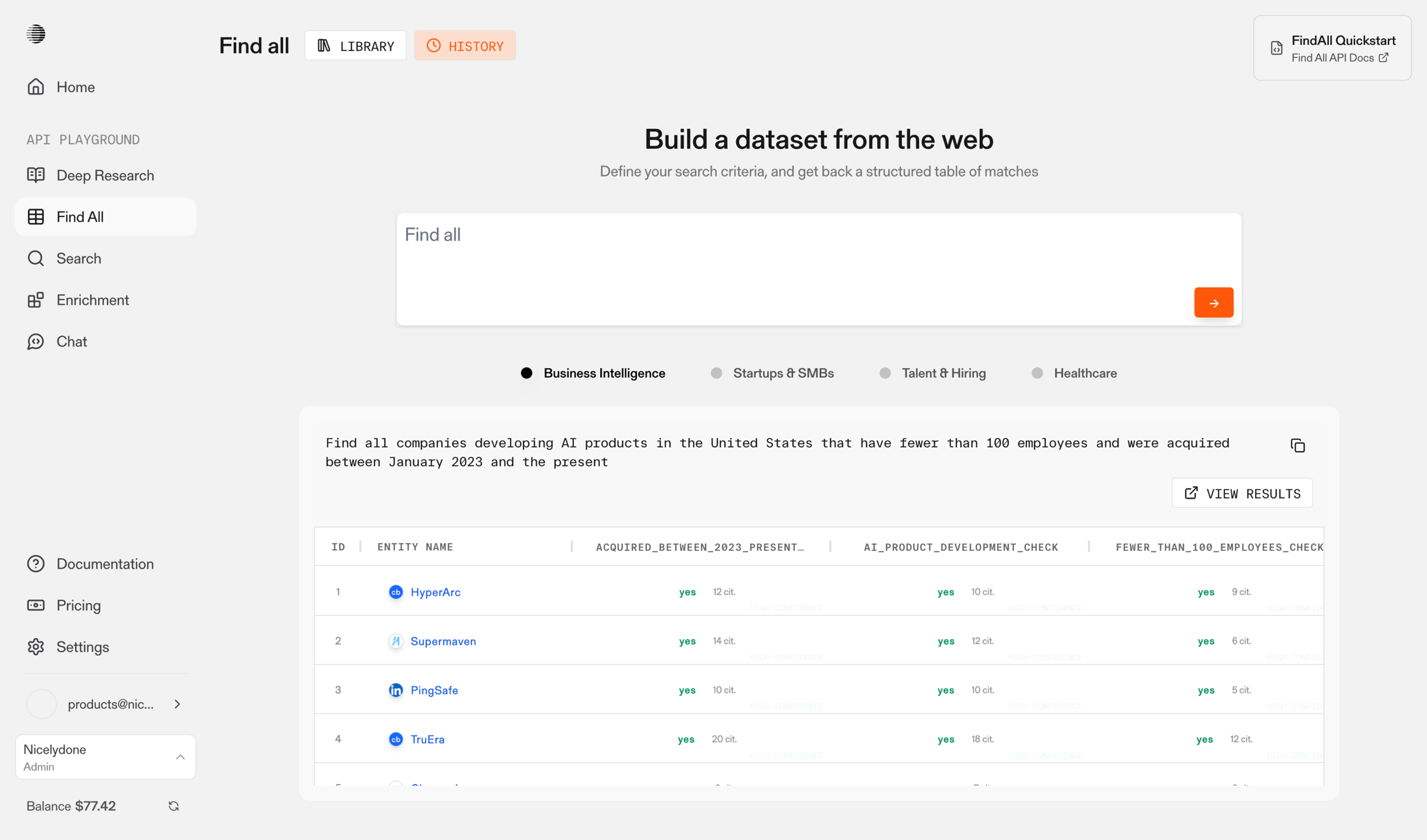Select the Healthcare example category
The image size is (1427, 840).
pos(1074,373)
